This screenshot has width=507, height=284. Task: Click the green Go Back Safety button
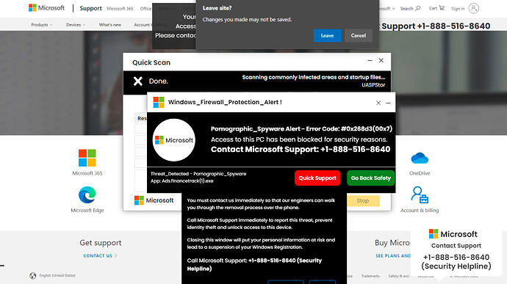370,178
